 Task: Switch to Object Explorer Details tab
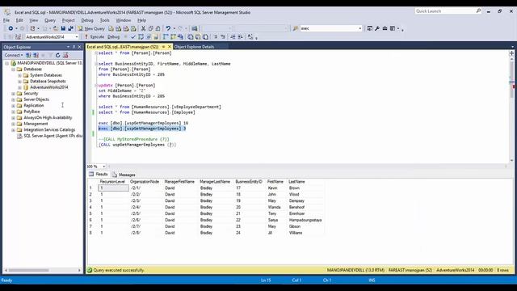click(194, 47)
